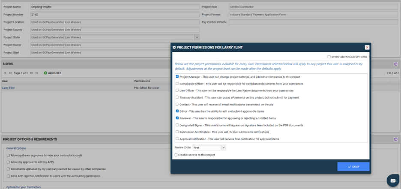Enable the Compliance Officer permission
Viewport: 401px width, 189px height.
[177, 84]
